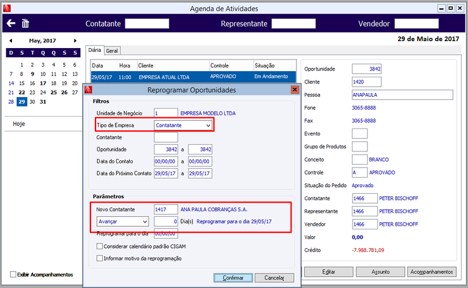Click the Confirmar button
The image size is (468, 288).
tap(233, 277)
